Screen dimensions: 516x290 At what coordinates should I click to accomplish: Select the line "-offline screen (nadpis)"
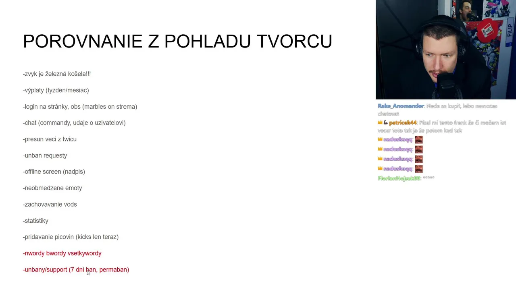point(54,172)
